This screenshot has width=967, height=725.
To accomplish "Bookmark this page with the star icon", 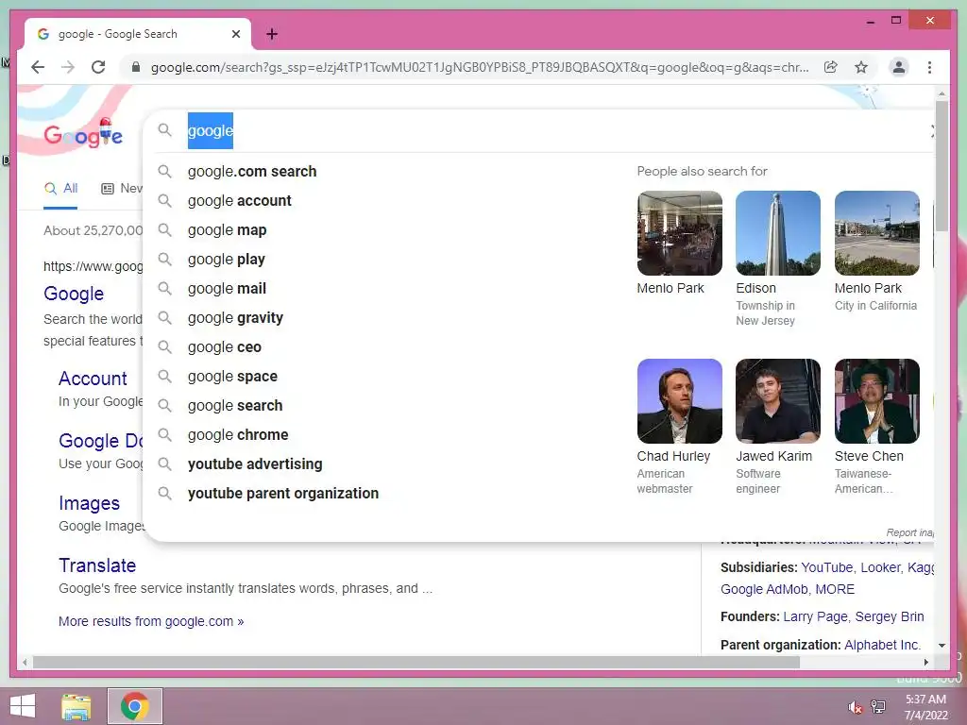I will pos(861,67).
